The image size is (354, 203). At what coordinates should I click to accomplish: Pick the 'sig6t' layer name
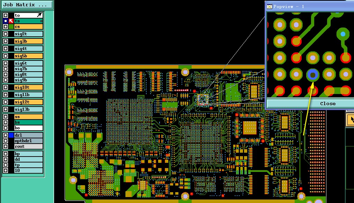(x=28, y=63)
